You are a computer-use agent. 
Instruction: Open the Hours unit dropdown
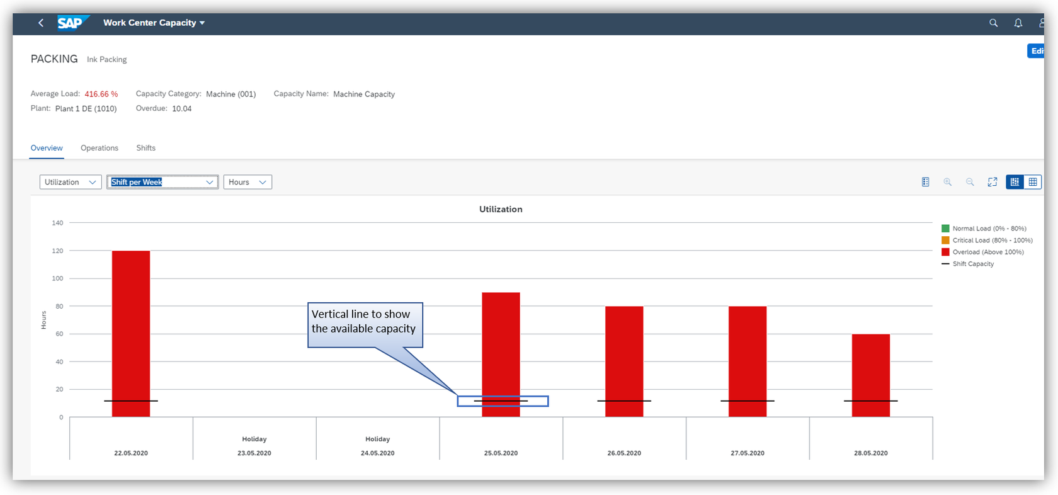pos(247,182)
